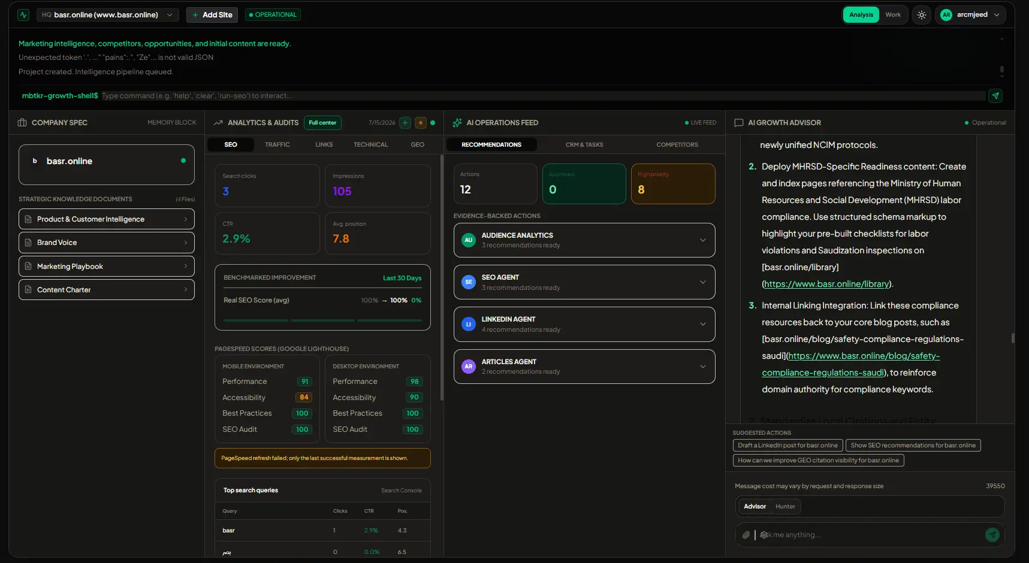Switch to Work mode

(893, 15)
